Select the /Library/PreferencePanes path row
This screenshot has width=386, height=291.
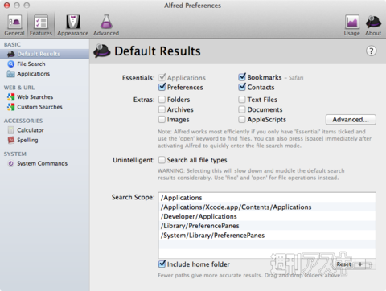click(x=267, y=226)
